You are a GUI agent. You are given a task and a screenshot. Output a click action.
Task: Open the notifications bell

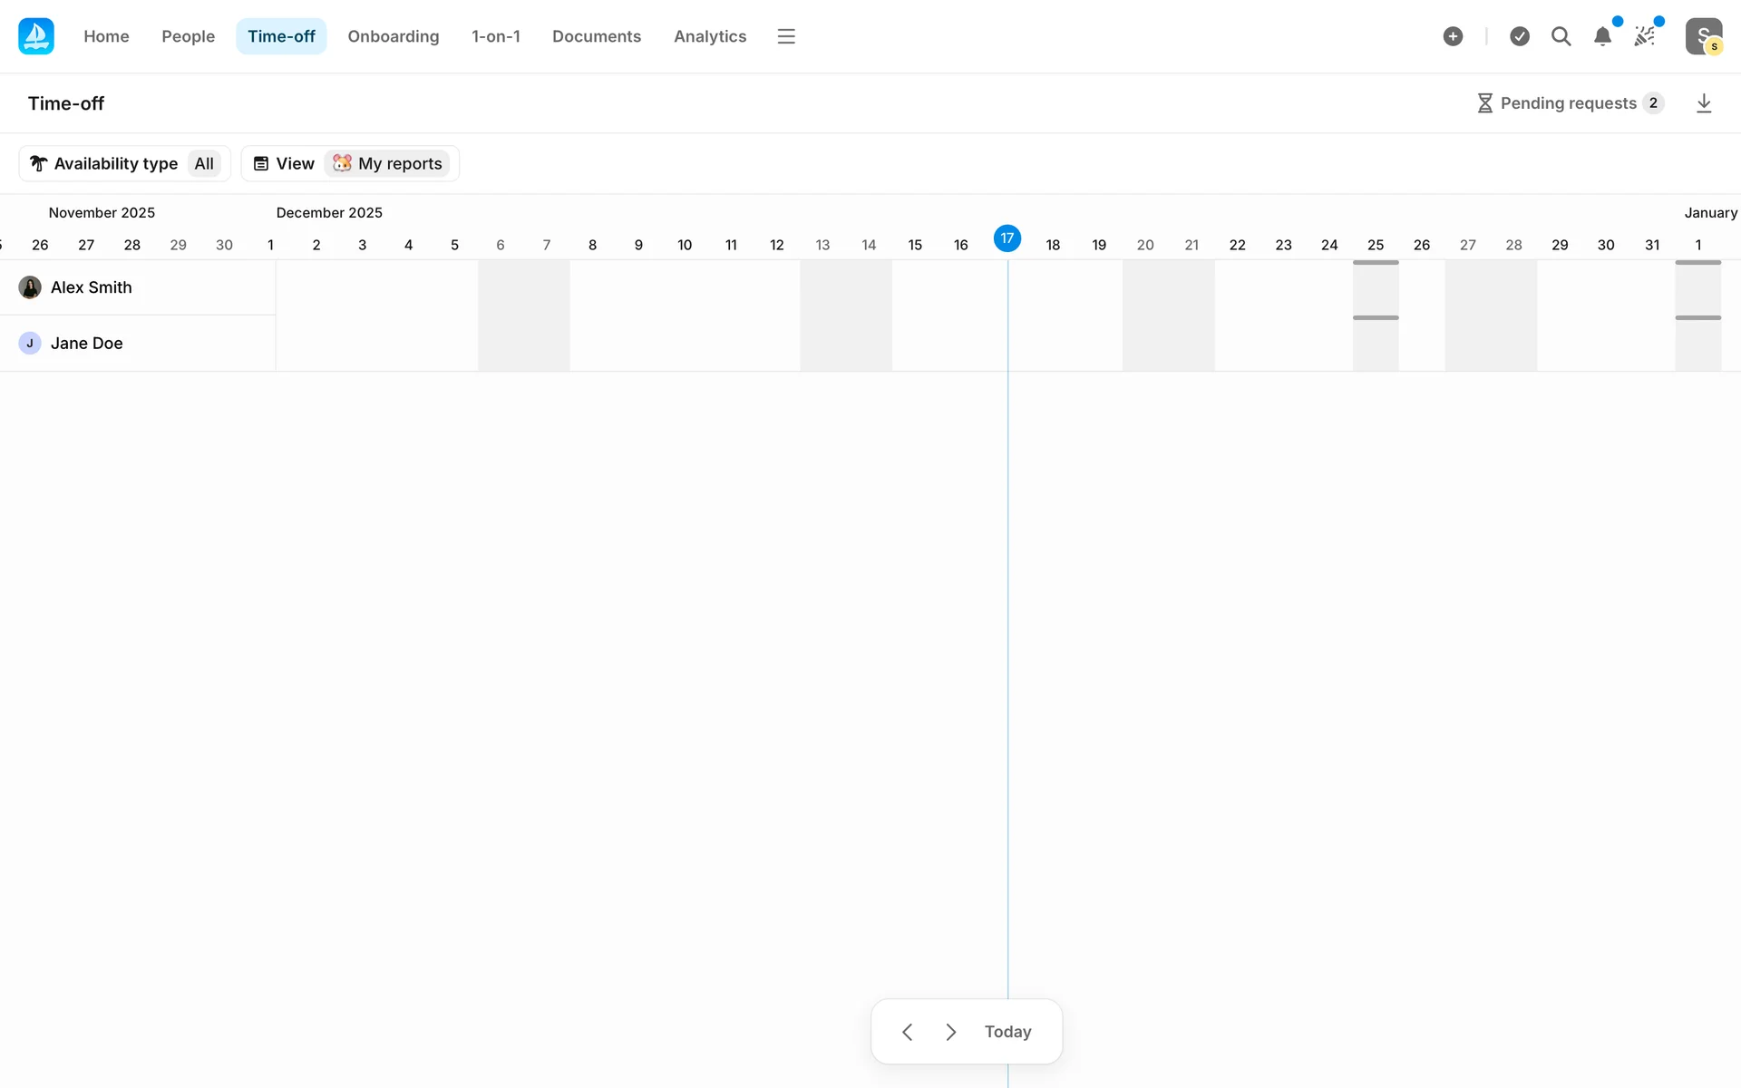[x=1602, y=36]
